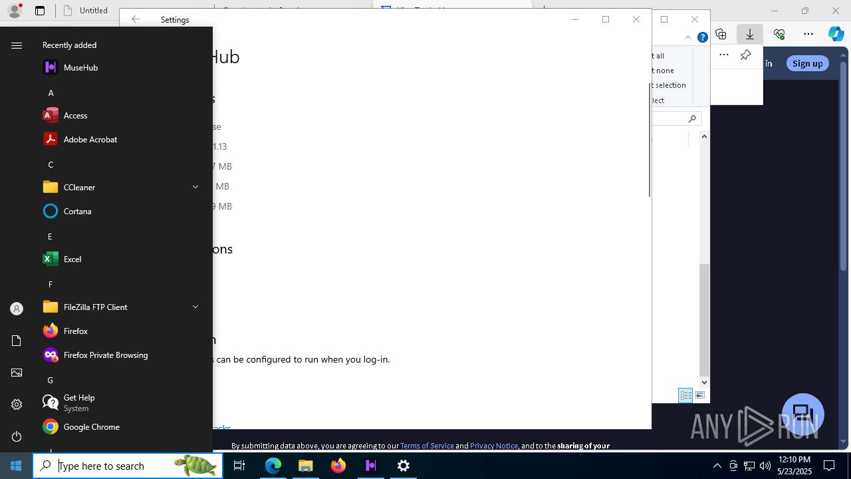Screen dimensions: 851x479
Task: Open the clock showing 12:10 PM
Action: pos(794,466)
